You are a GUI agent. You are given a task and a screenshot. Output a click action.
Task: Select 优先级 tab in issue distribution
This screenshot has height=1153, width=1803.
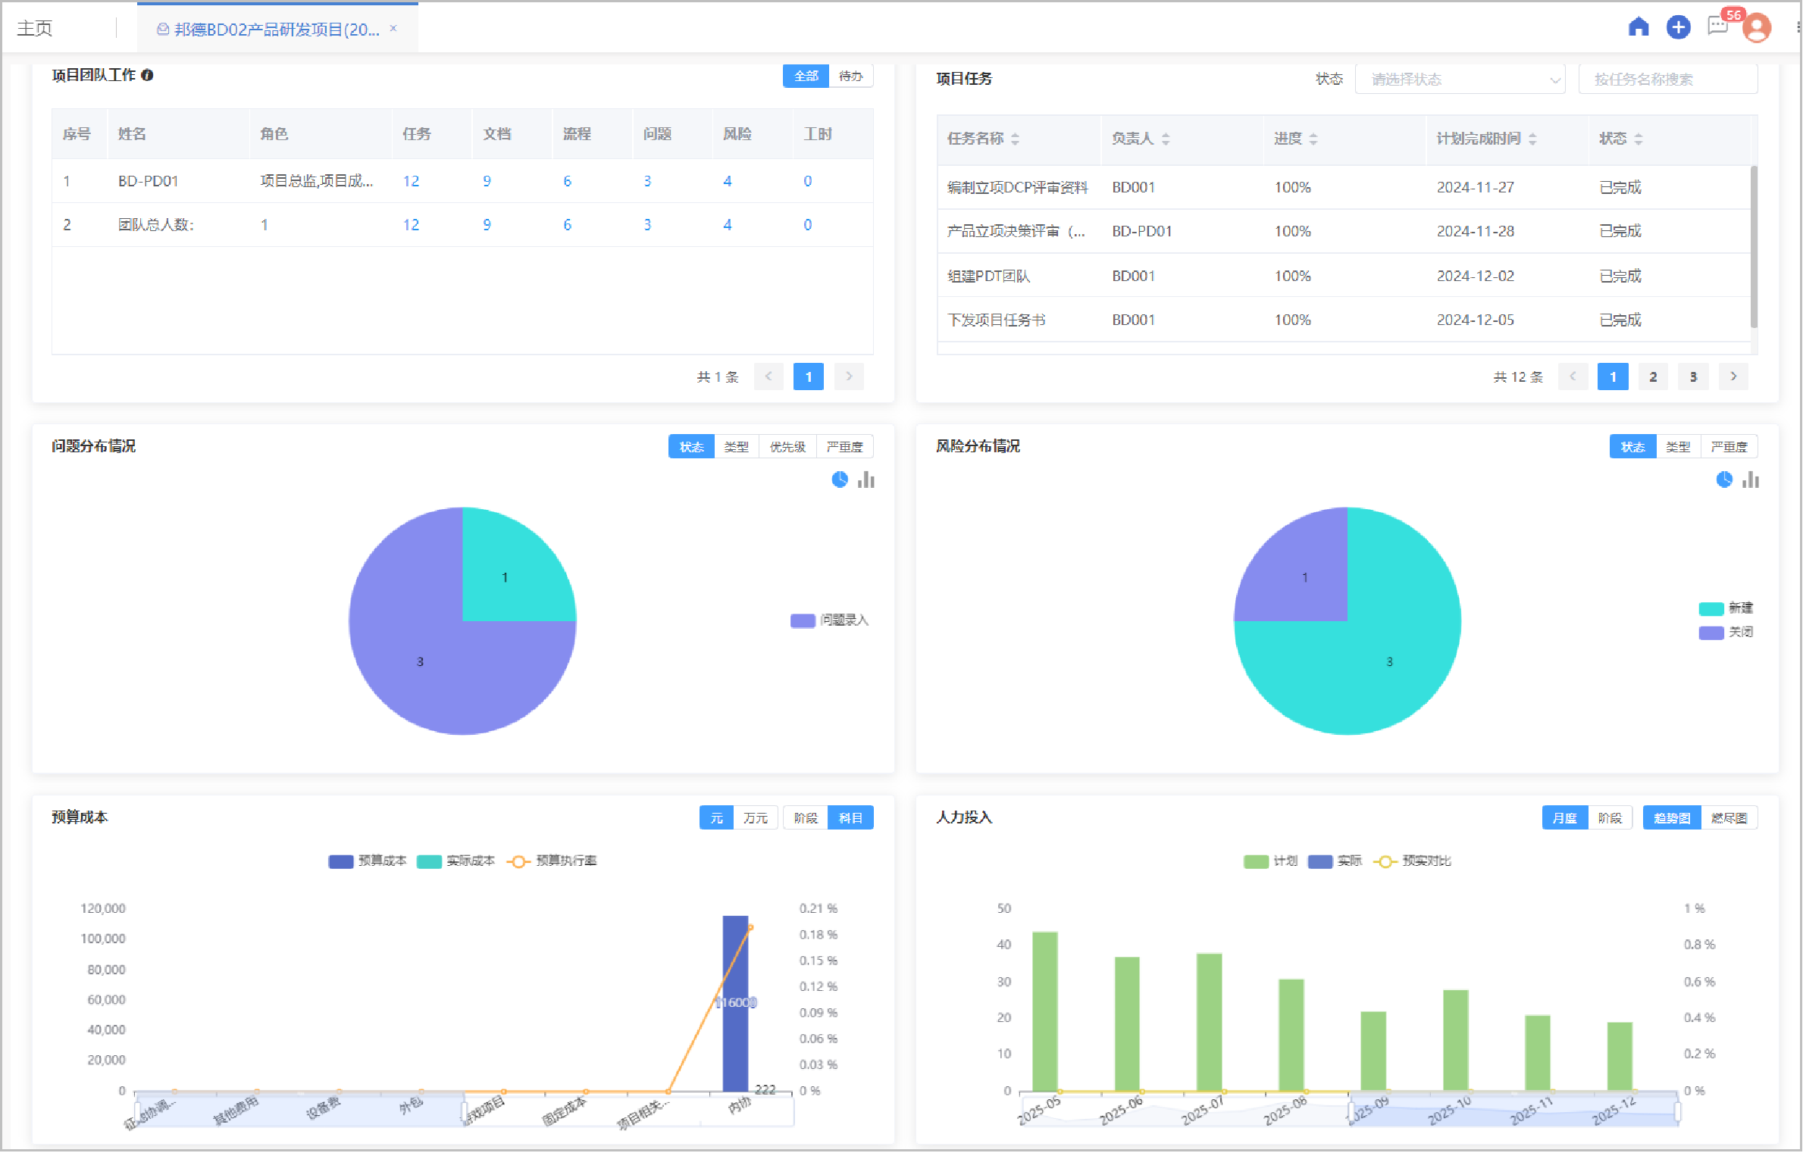(x=787, y=447)
